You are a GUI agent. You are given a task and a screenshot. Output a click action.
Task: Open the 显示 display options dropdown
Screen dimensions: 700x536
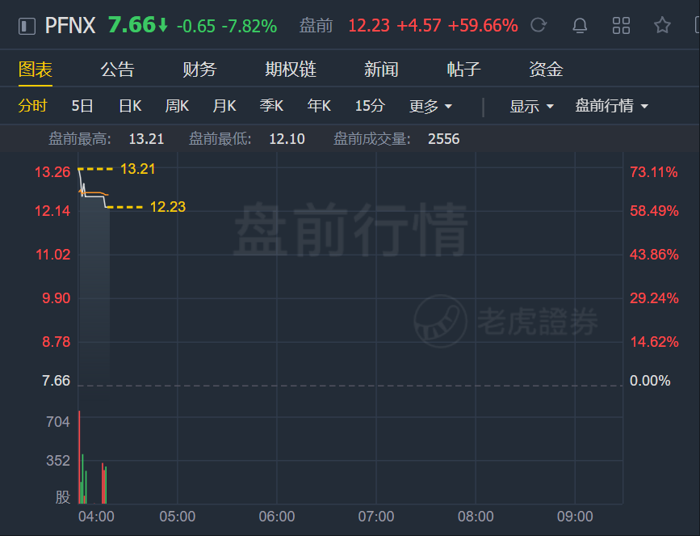532,107
